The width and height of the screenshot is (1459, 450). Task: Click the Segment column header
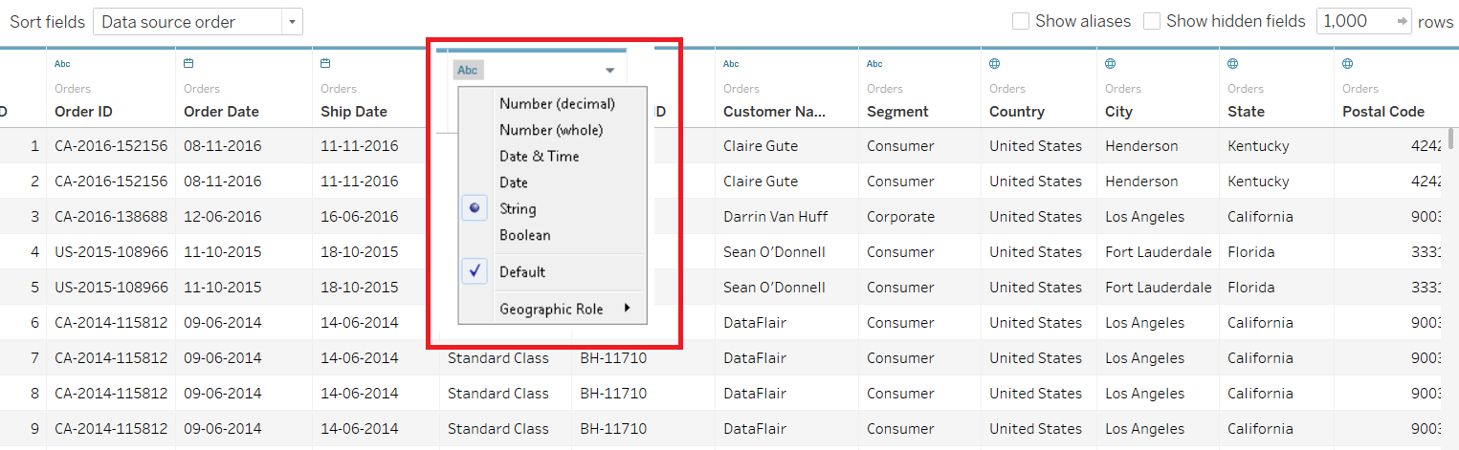click(897, 112)
